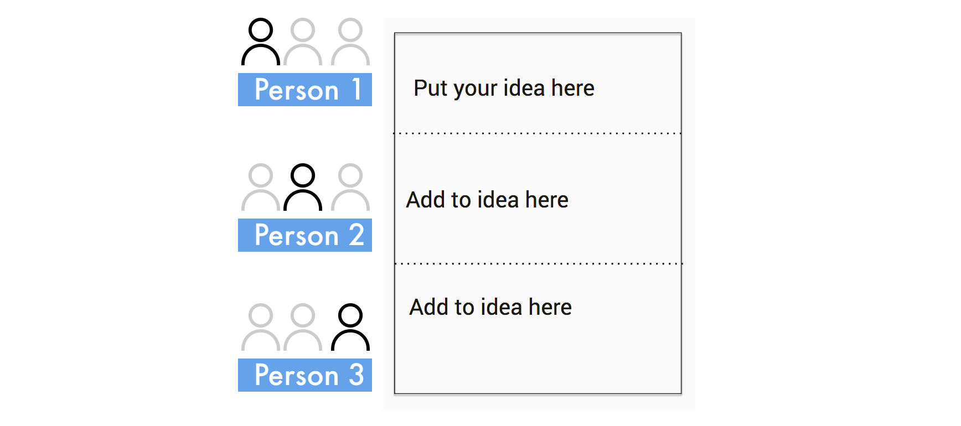
Task: Click the "Put your idea here" text
Action: 504,89
